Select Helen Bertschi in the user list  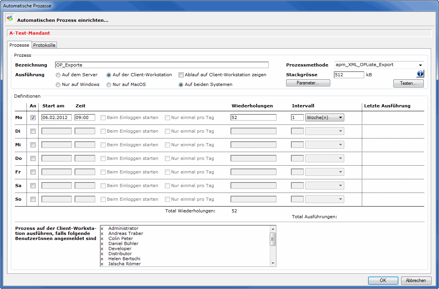(124, 259)
